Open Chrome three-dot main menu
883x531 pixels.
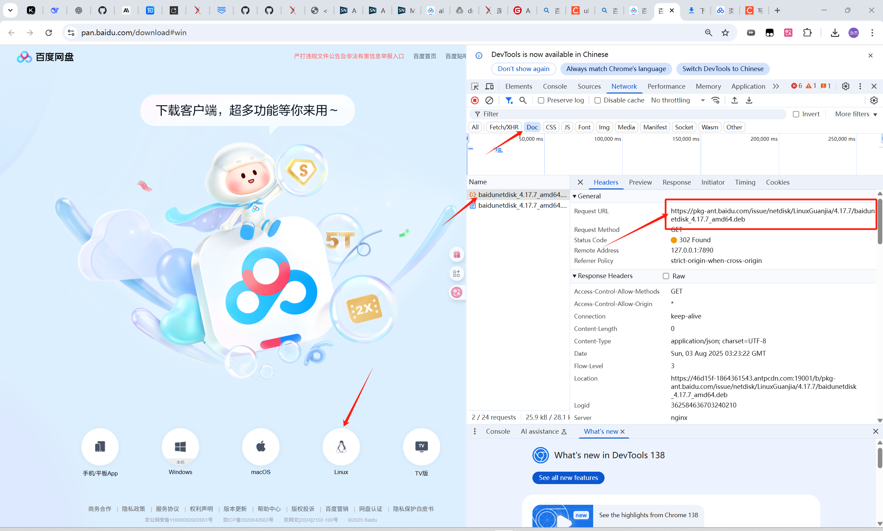click(x=872, y=32)
